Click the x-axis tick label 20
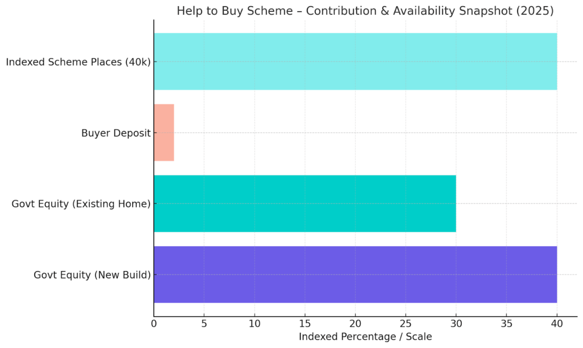Viewport: 583px width, 348px height. tap(355, 324)
